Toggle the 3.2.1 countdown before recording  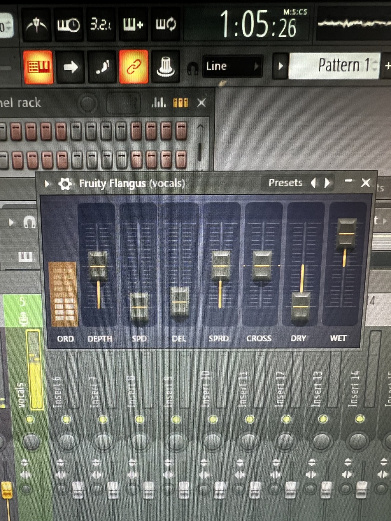[x=100, y=25]
